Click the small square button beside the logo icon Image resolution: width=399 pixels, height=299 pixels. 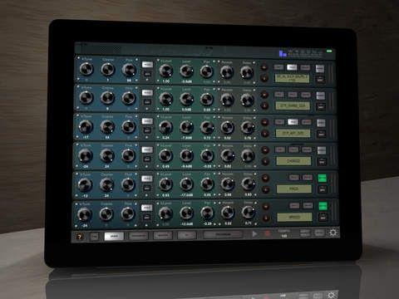click(94, 237)
